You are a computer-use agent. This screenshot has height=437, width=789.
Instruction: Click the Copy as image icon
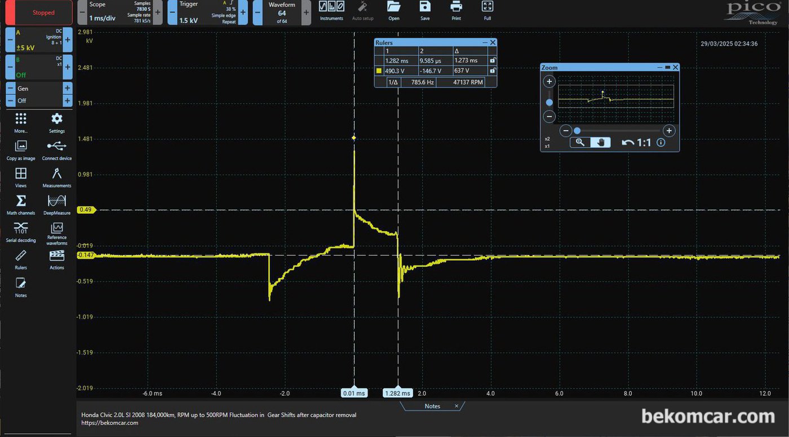(21, 149)
